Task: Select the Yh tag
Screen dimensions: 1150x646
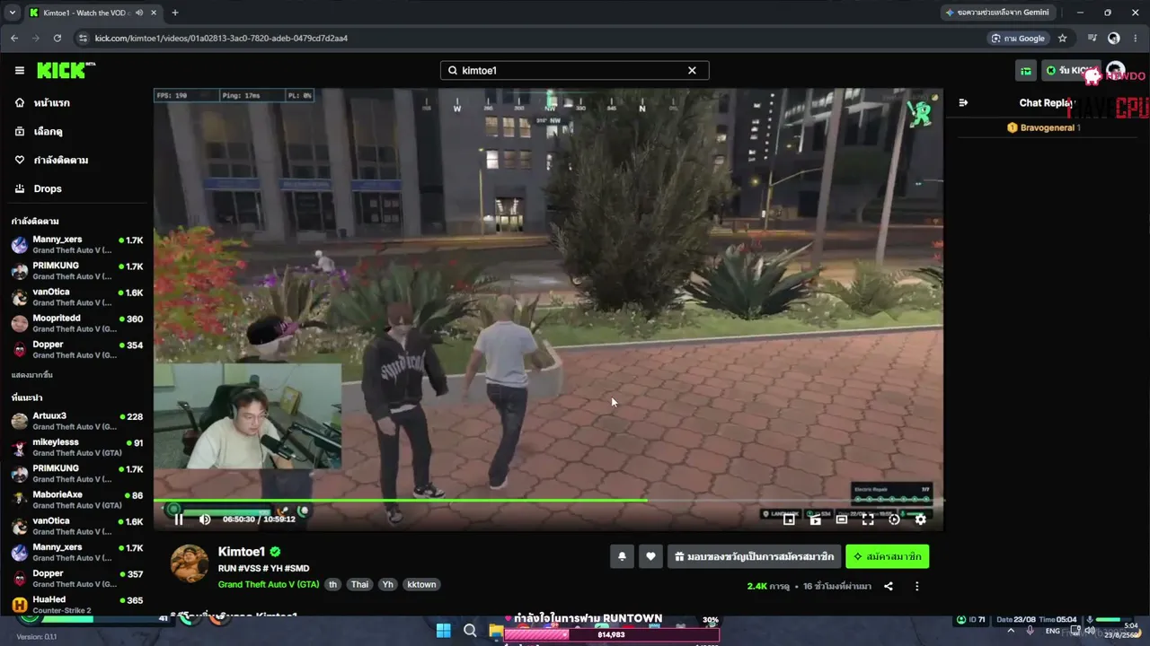Action: pos(388,584)
